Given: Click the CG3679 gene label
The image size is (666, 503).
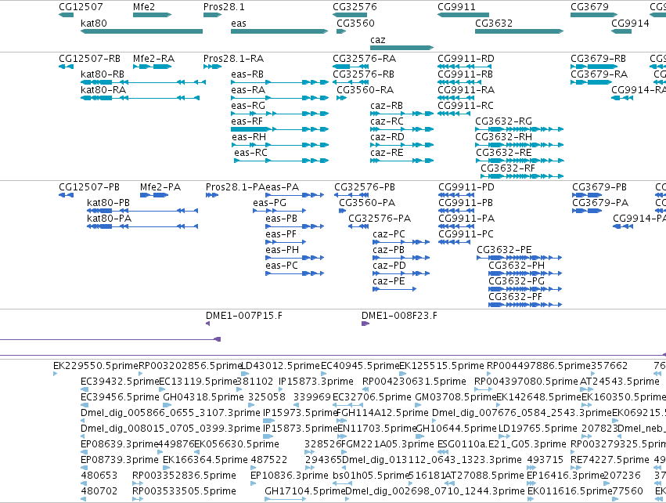Looking at the screenshot, I should pos(589,7).
